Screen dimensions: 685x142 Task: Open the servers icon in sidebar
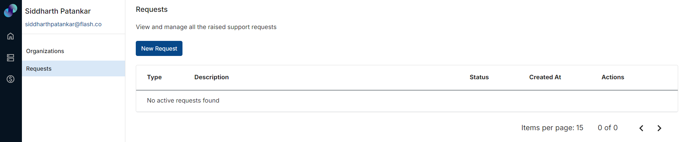click(10, 58)
